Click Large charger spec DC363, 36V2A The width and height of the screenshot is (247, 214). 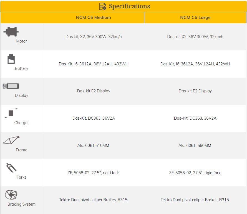click(x=195, y=118)
